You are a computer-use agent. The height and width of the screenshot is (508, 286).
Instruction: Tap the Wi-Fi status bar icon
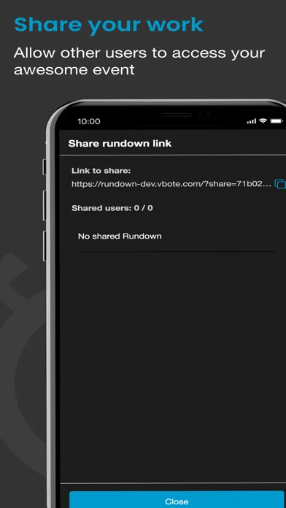263,121
